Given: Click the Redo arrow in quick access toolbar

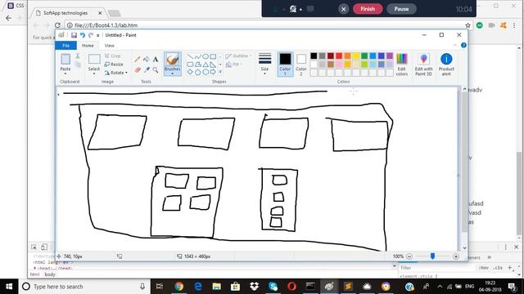Looking at the screenshot, I should point(91,35).
